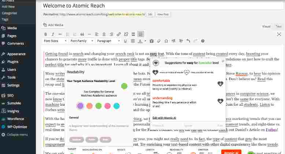Open Tags under Posts
The width and height of the screenshot is (285, 154).
click(5, 19)
